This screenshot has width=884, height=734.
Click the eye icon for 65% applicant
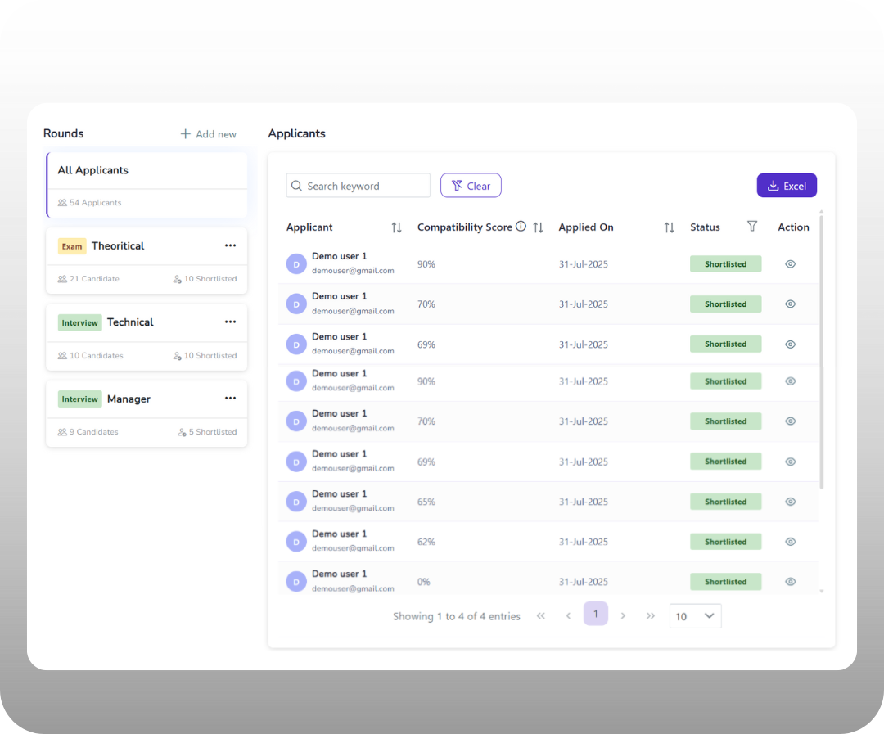pyautogui.click(x=790, y=502)
